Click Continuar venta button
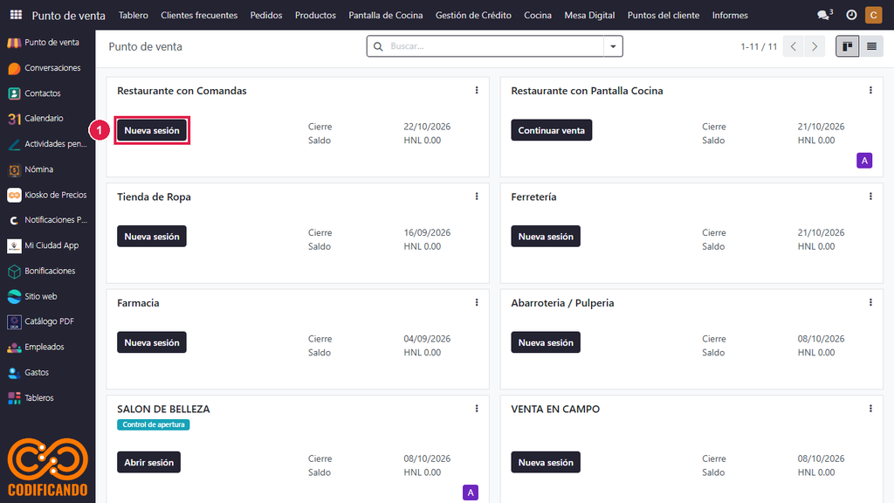Screen dimensions: 894x503 tap(552, 130)
